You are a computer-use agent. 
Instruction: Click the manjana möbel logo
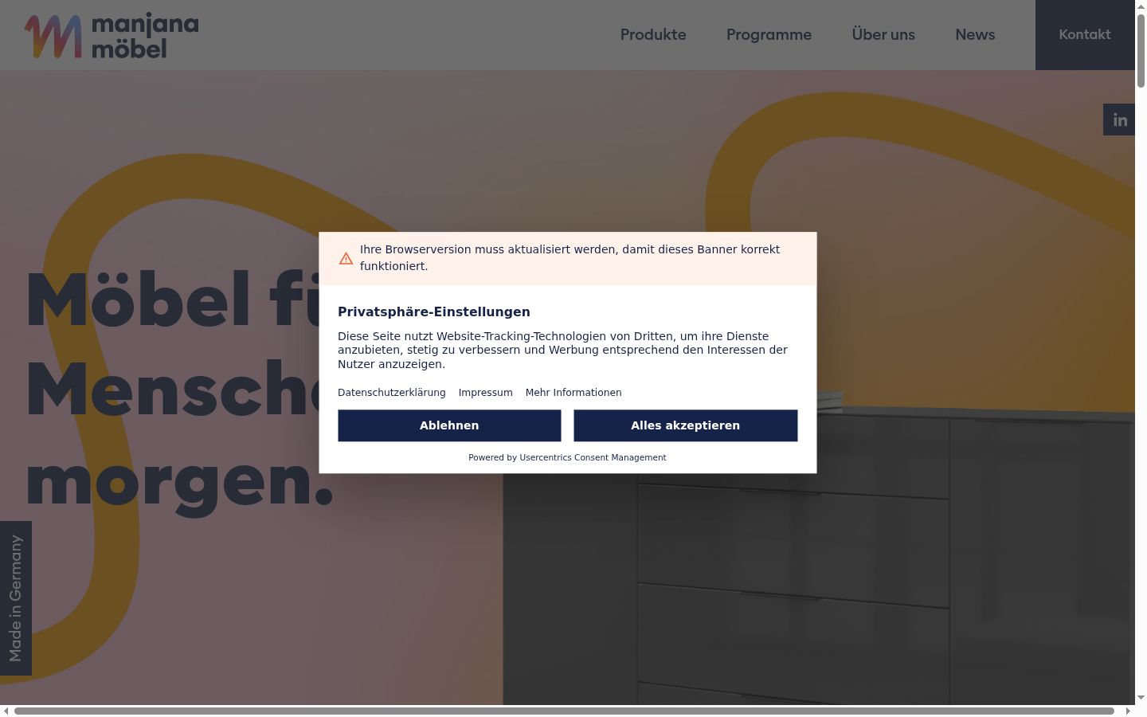(112, 36)
